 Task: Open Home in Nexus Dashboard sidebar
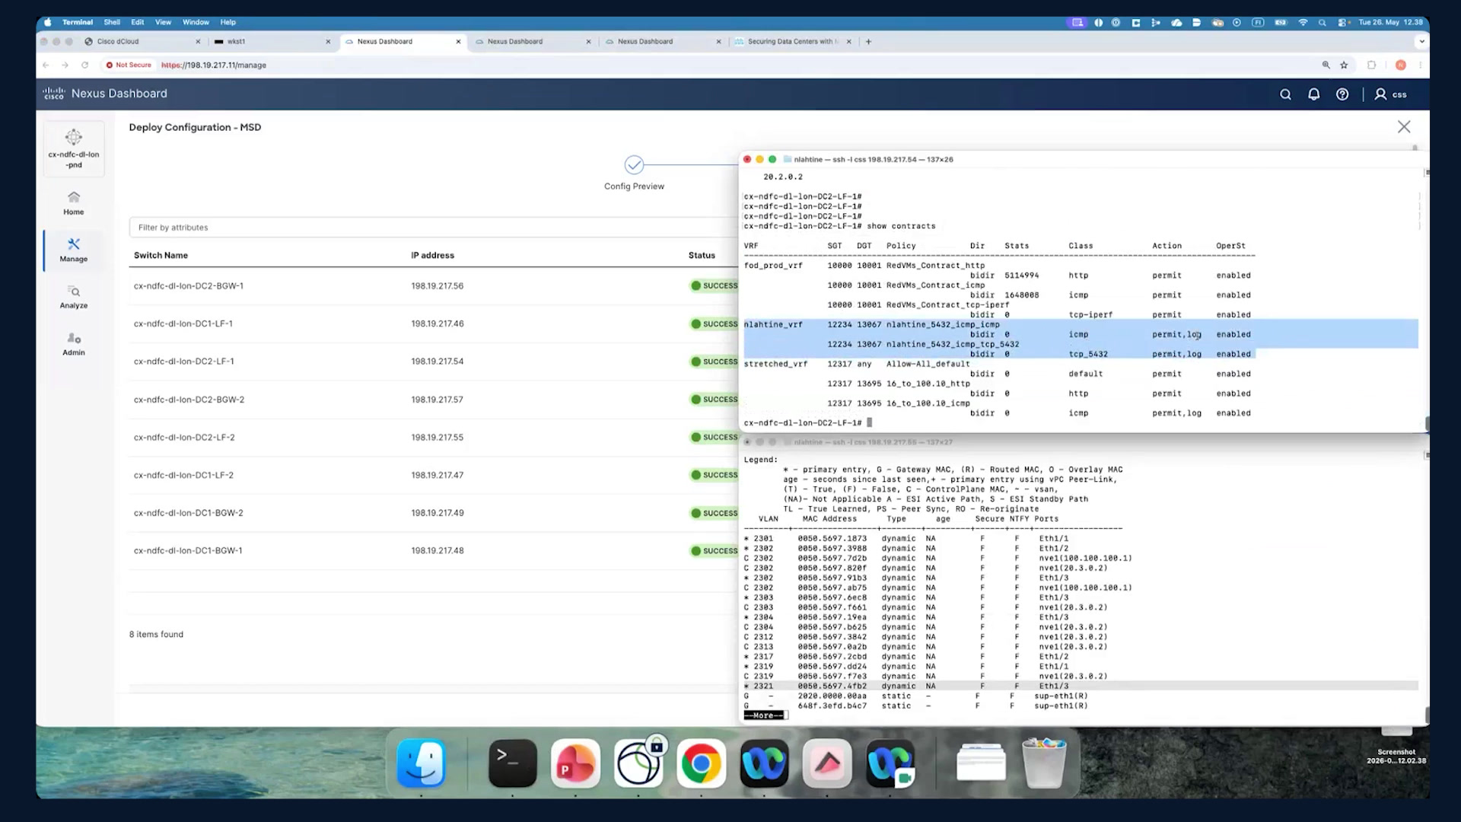pyautogui.click(x=74, y=203)
